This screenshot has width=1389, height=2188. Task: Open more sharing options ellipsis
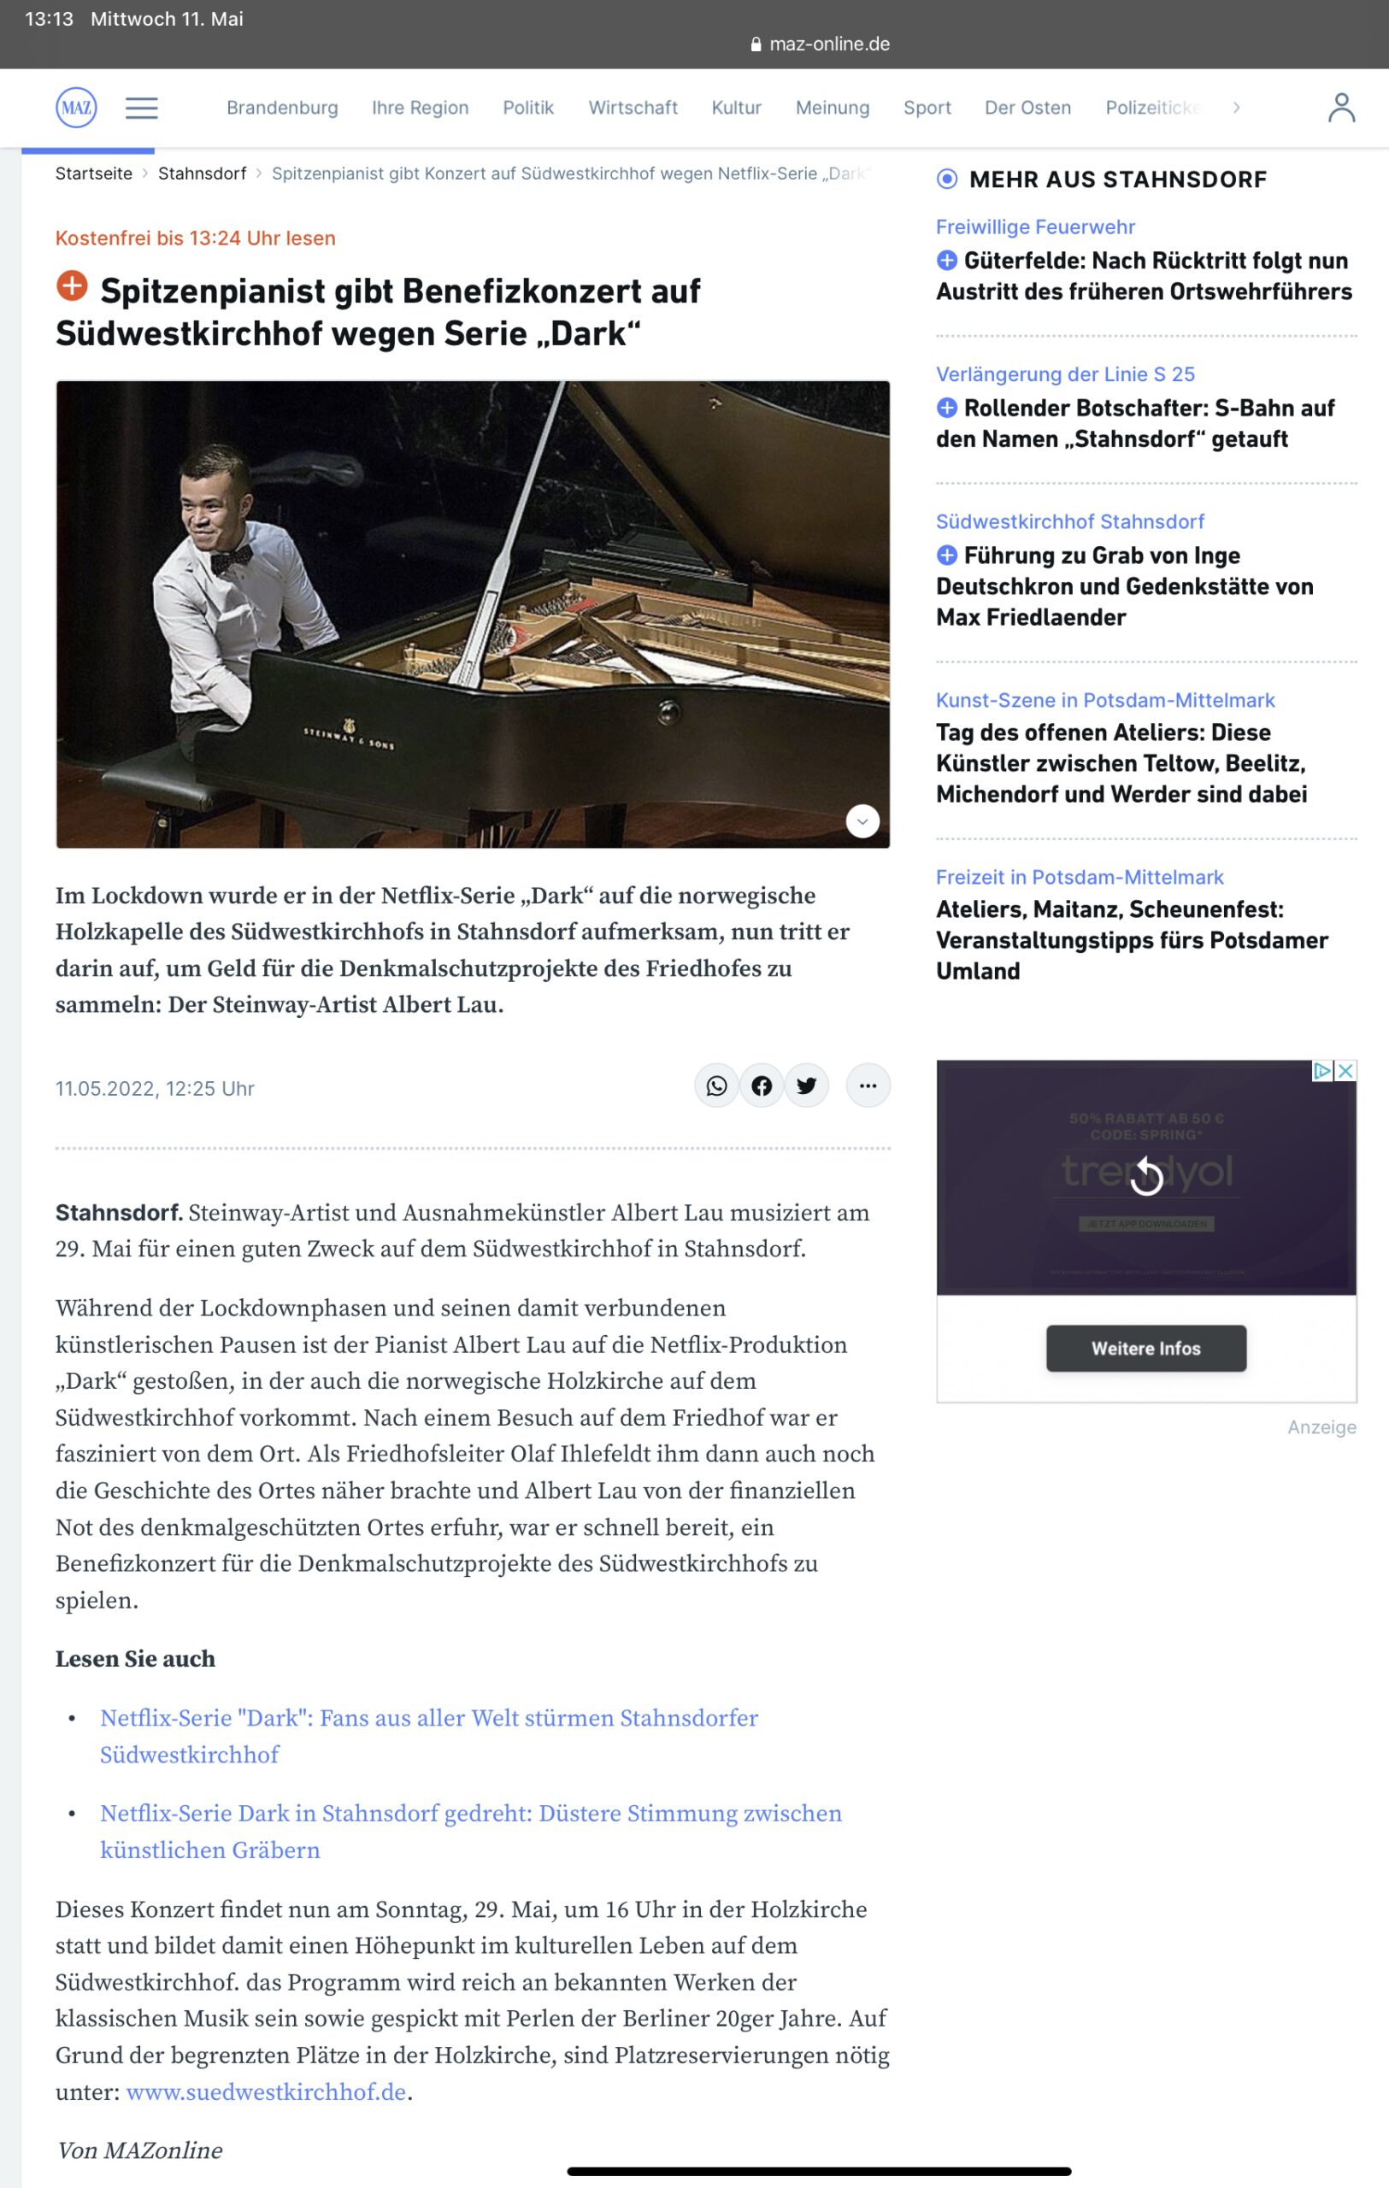click(x=868, y=1085)
